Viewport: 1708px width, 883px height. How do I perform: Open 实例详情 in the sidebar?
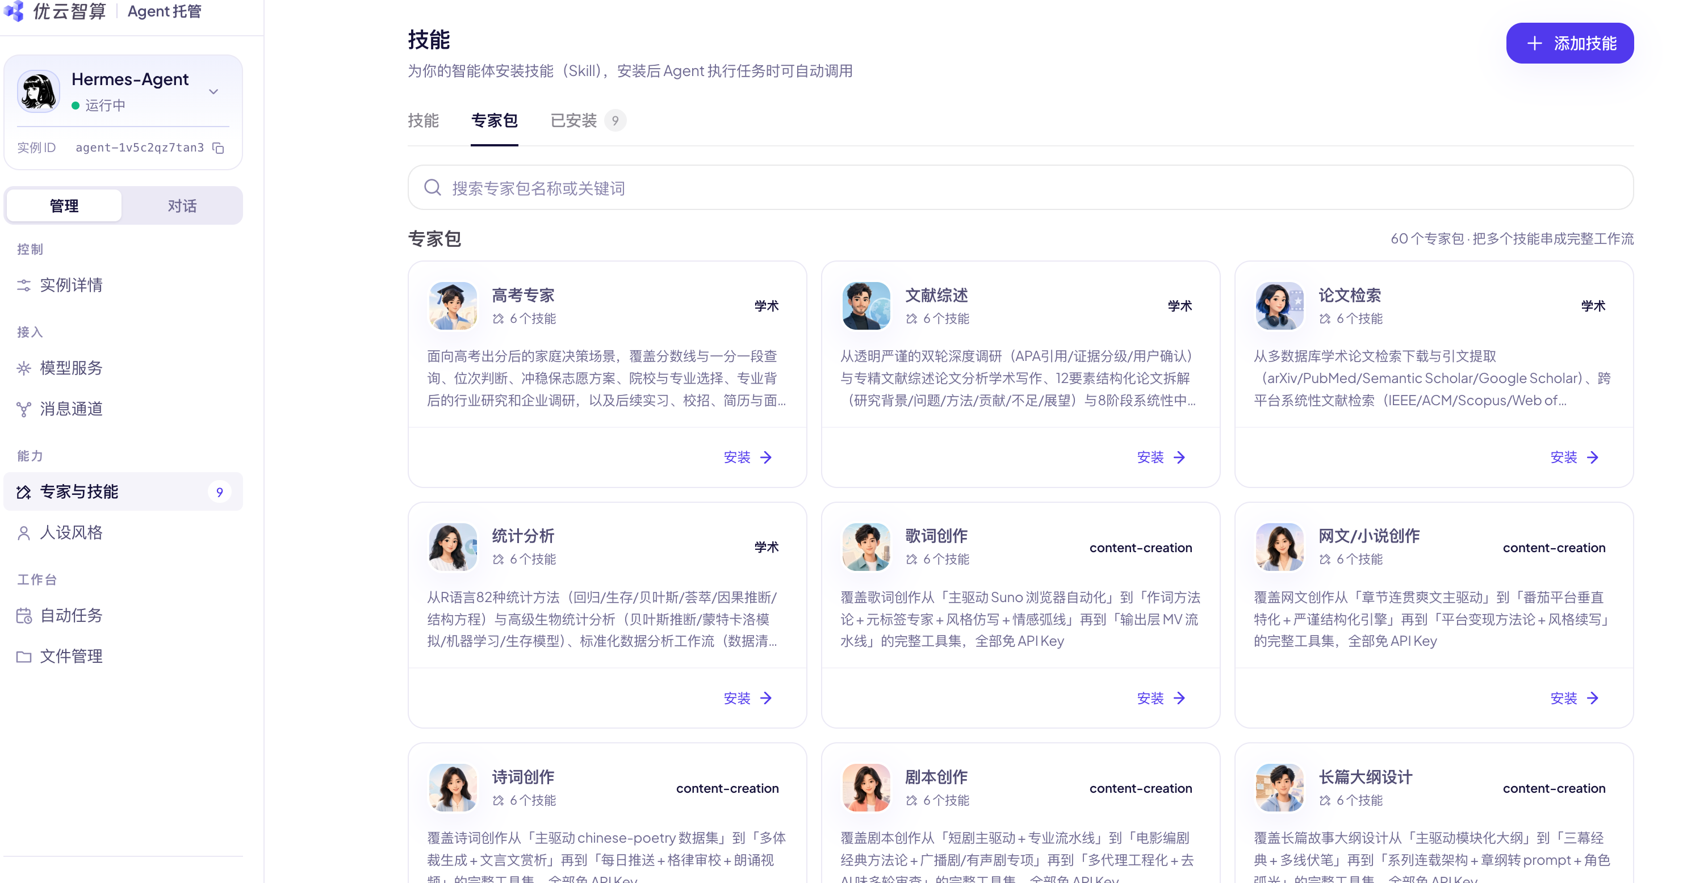coord(123,285)
